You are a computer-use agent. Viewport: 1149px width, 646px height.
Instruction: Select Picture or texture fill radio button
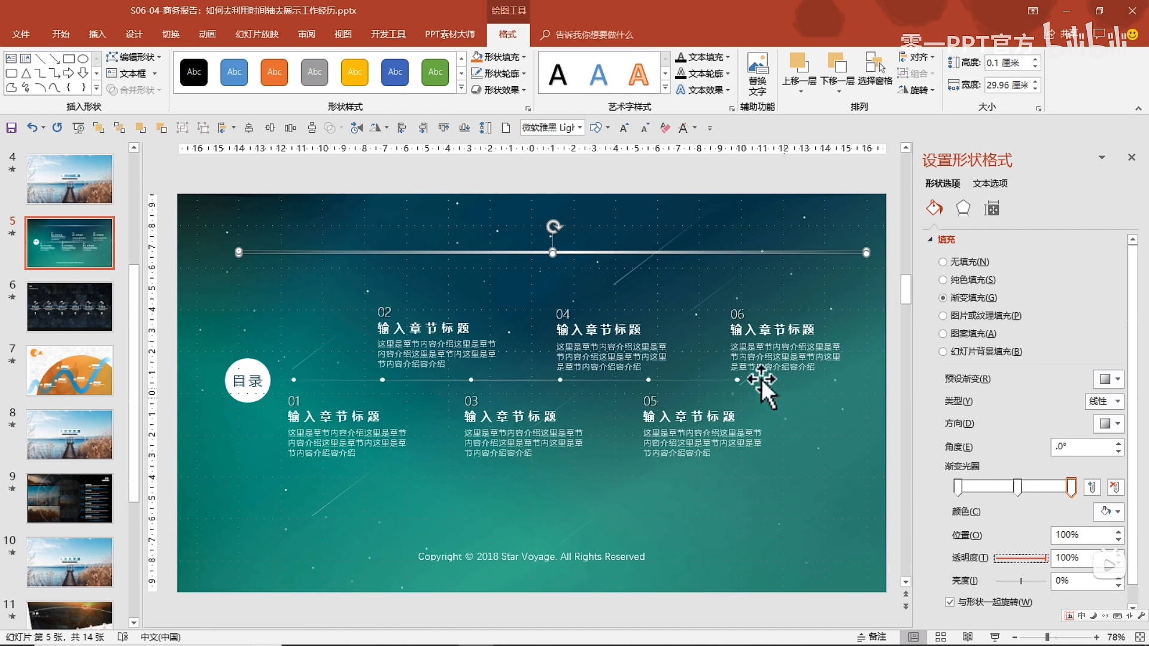(943, 316)
